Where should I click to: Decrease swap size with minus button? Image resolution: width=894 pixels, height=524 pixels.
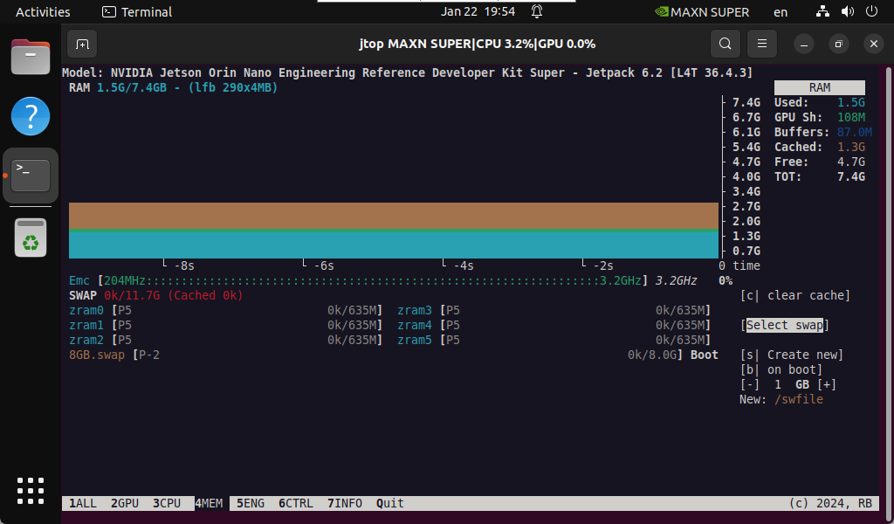(749, 384)
